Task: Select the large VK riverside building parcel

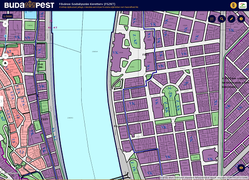Action: [119, 53]
